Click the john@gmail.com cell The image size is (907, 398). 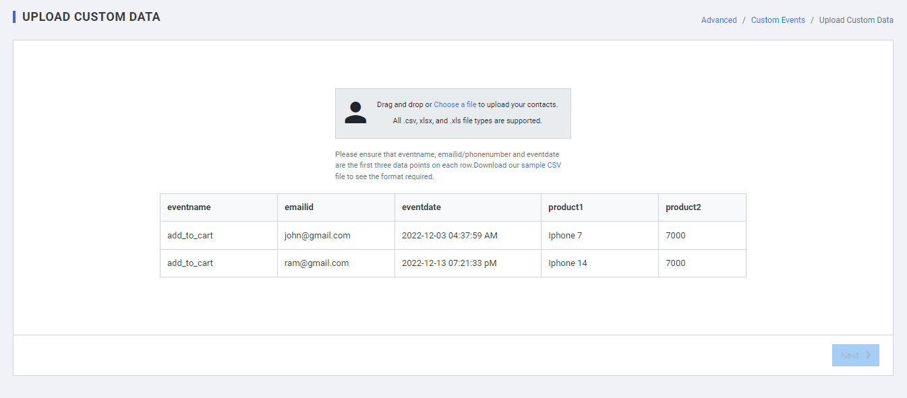317,236
